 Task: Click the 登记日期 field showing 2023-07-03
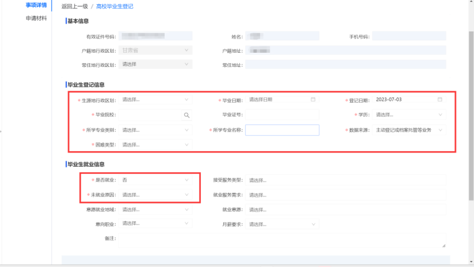[409, 99]
